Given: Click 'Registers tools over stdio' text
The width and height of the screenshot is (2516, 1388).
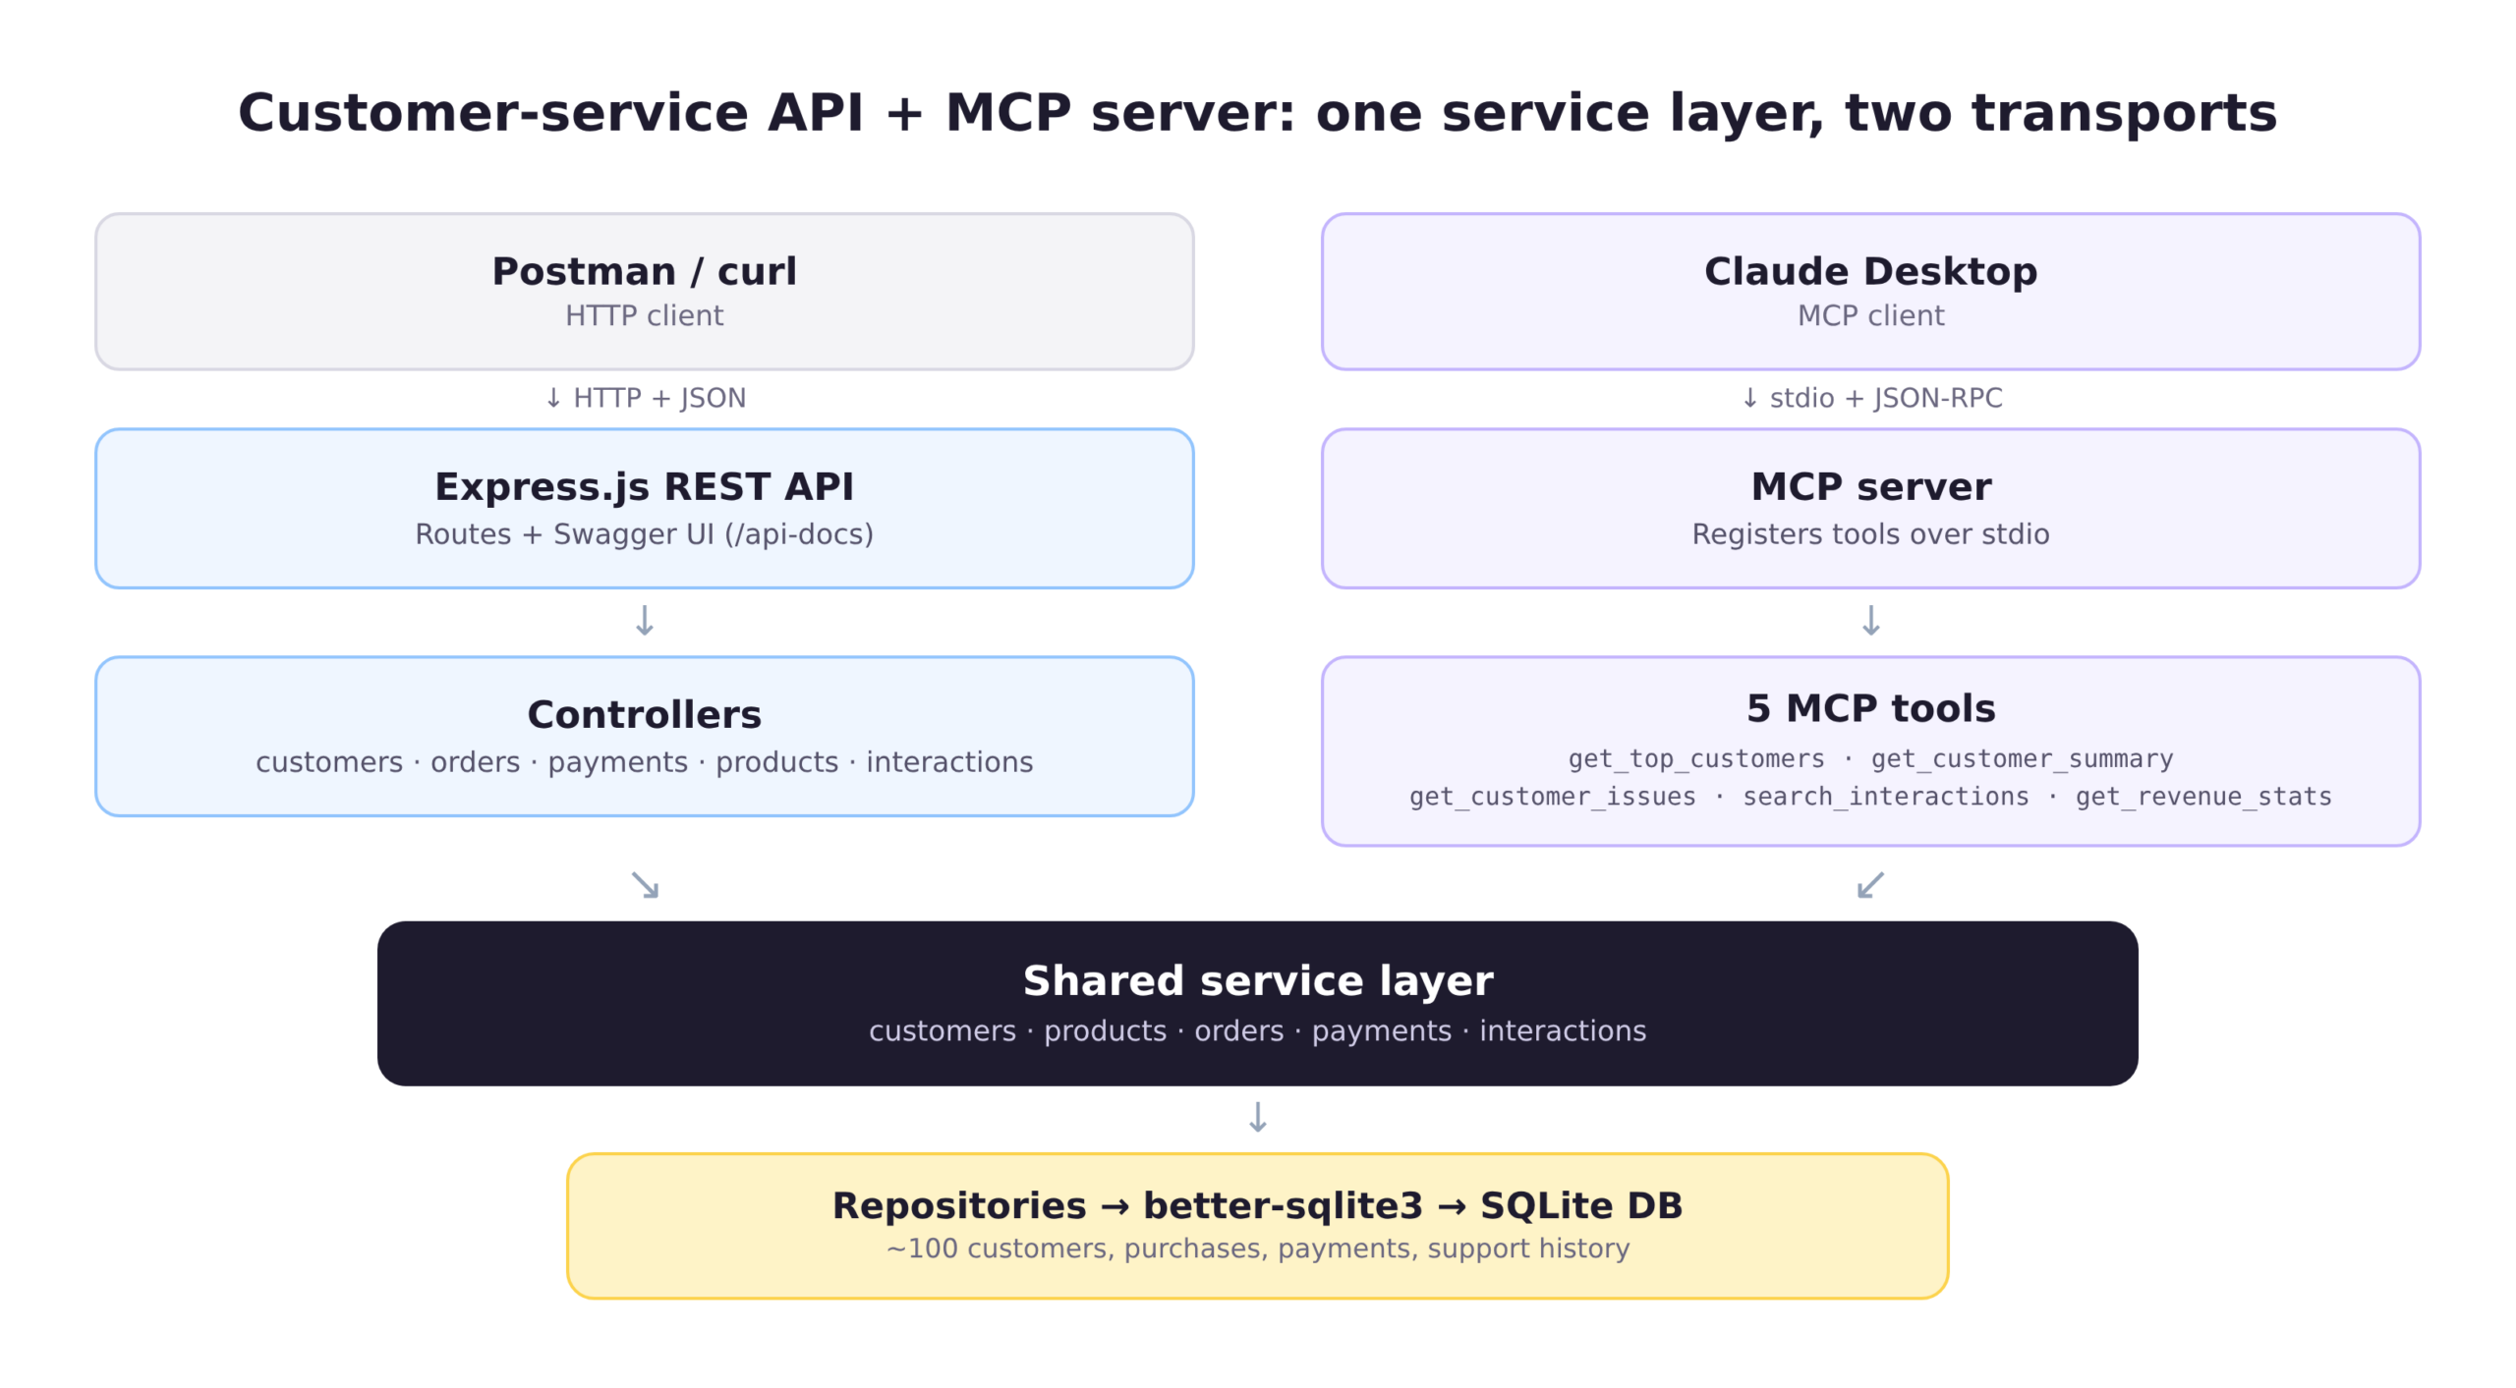Looking at the screenshot, I should click(x=1870, y=534).
